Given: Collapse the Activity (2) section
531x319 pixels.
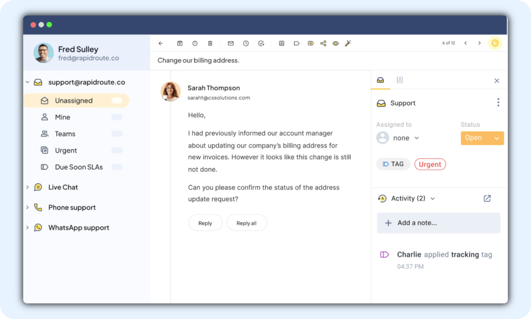Looking at the screenshot, I should point(433,199).
